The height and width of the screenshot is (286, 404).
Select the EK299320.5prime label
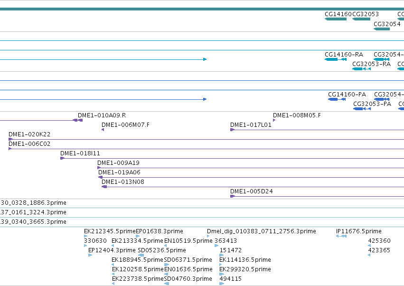pos(245,269)
